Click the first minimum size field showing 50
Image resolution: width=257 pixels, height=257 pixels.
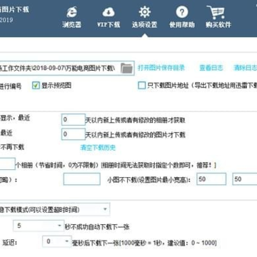(x=211, y=179)
